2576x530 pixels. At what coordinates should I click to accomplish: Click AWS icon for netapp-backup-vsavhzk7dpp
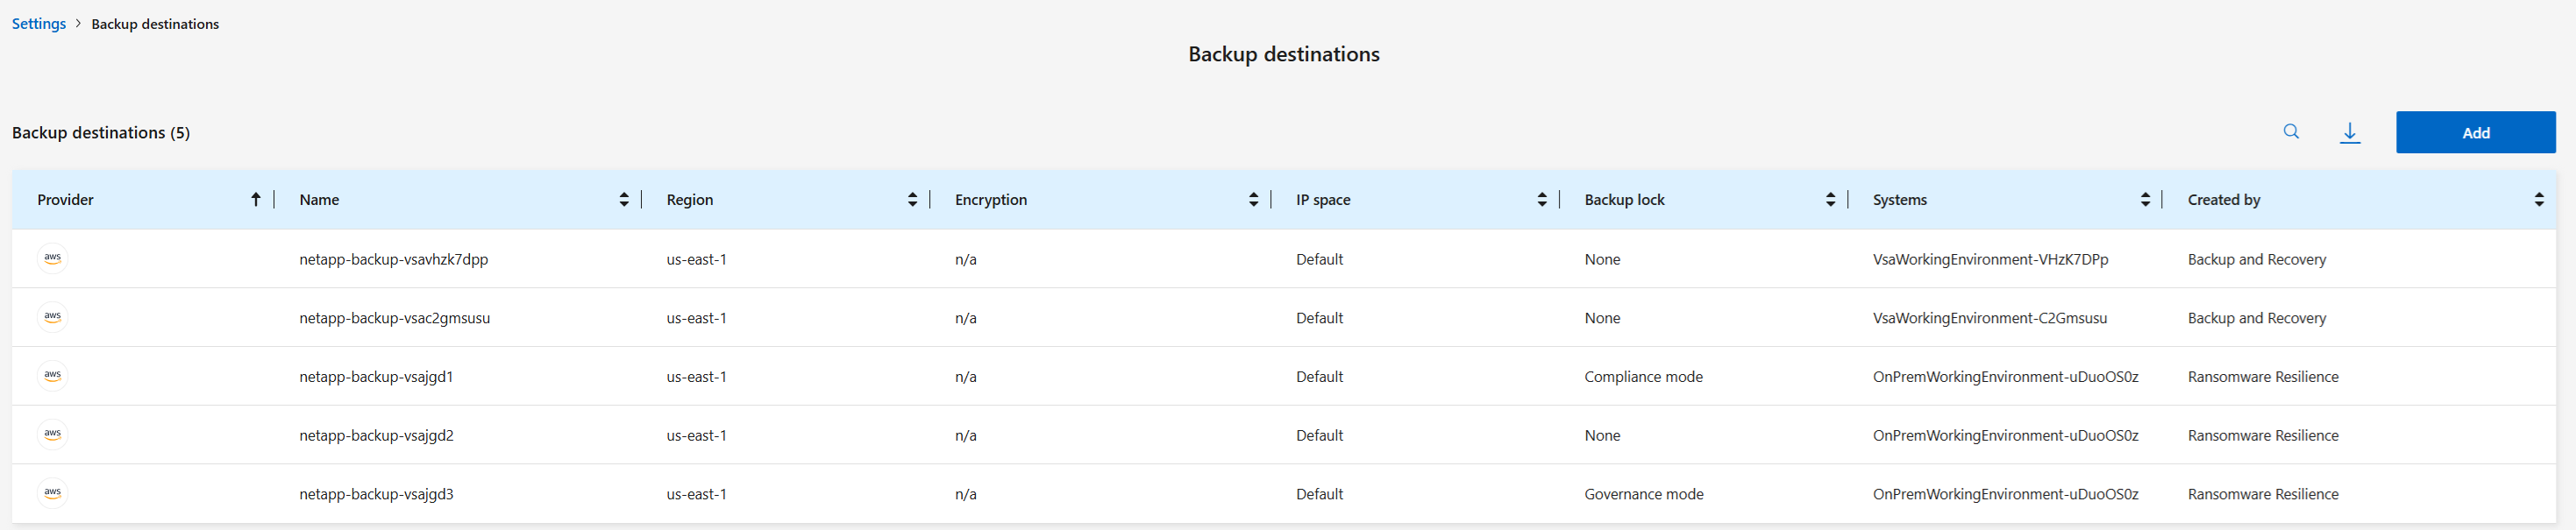click(x=53, y=258)
